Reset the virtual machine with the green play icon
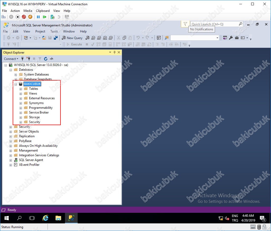 pyautogui.click(x=45, y=17)
